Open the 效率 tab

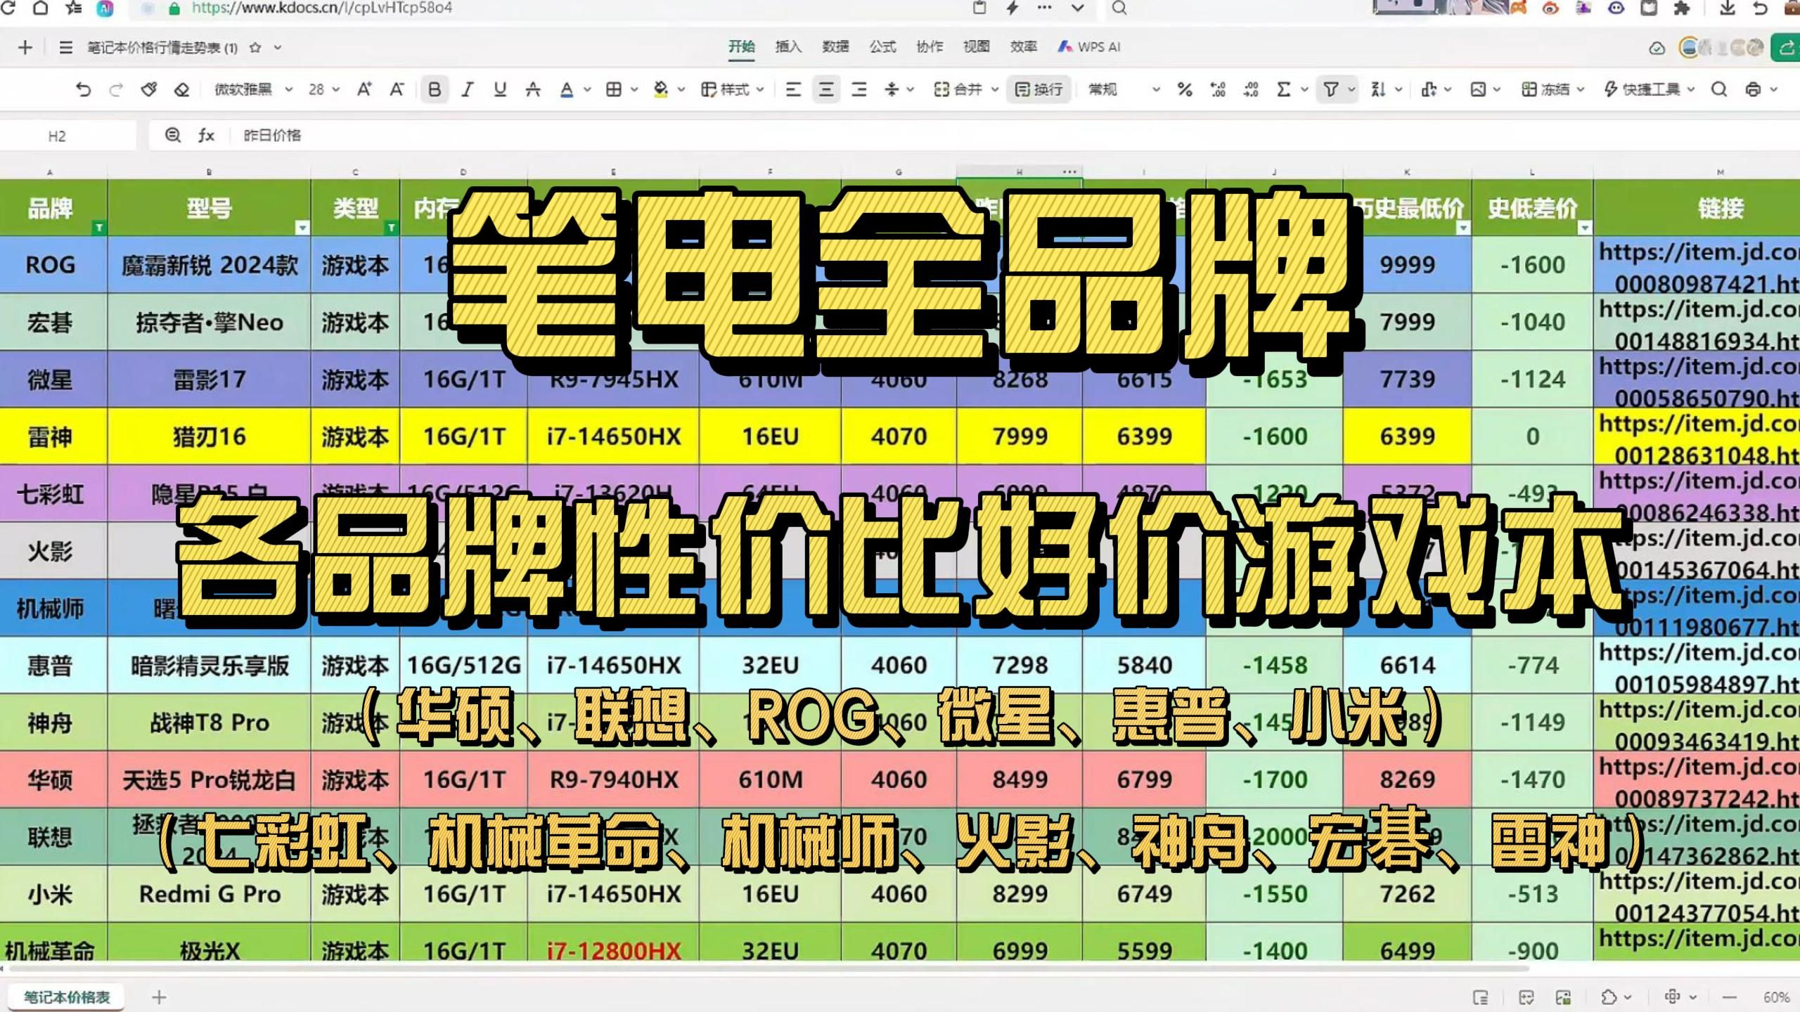click(x=1023, y=46)
